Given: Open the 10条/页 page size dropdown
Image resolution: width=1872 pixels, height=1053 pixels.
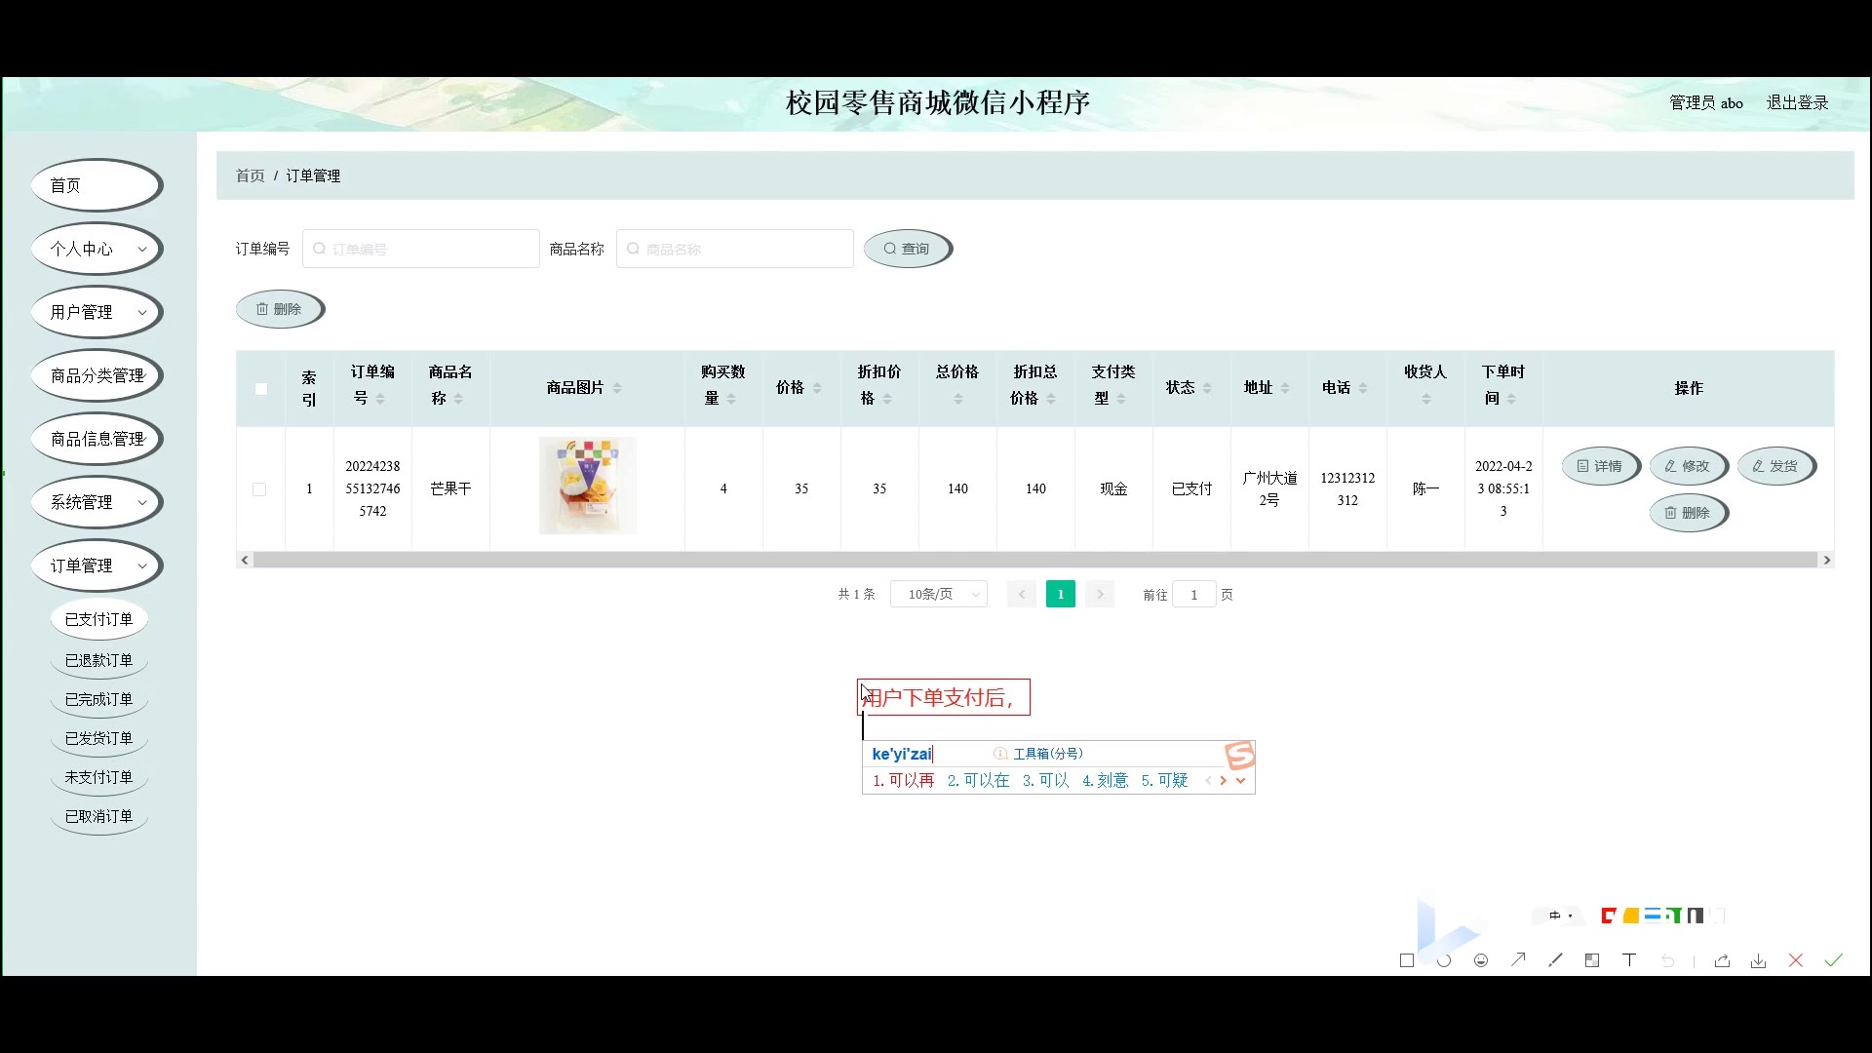Looking at the screenshot, I should tap(938, 594).
